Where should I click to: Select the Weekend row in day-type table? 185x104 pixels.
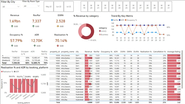pos(25,60)
